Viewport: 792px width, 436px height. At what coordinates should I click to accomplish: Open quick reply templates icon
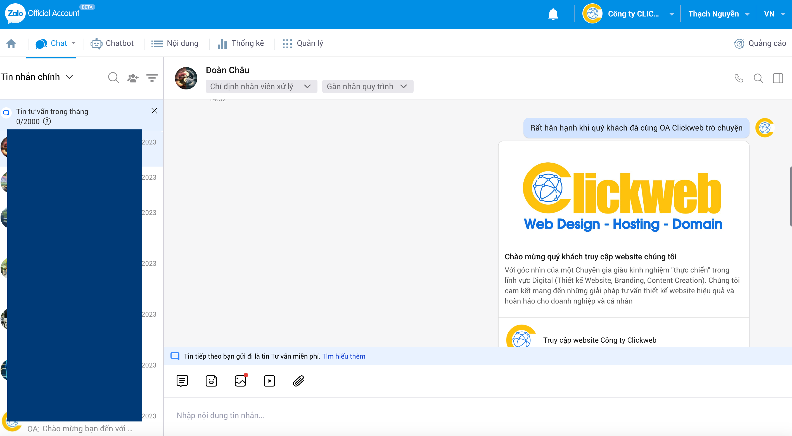coord(182,381)
